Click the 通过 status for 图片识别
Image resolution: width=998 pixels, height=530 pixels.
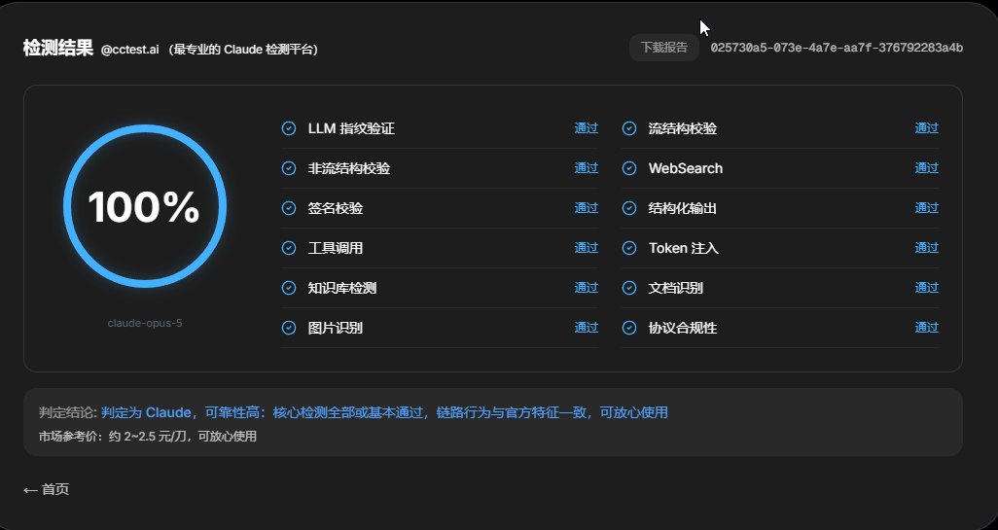tap(587, 327)
